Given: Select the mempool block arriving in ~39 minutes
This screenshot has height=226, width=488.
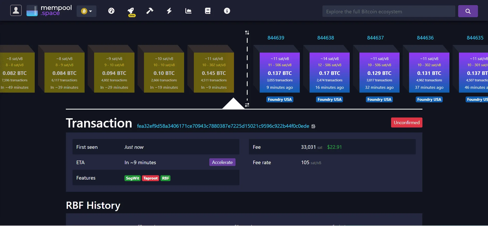Looking at the screenshot, I should tap(65, 73).
